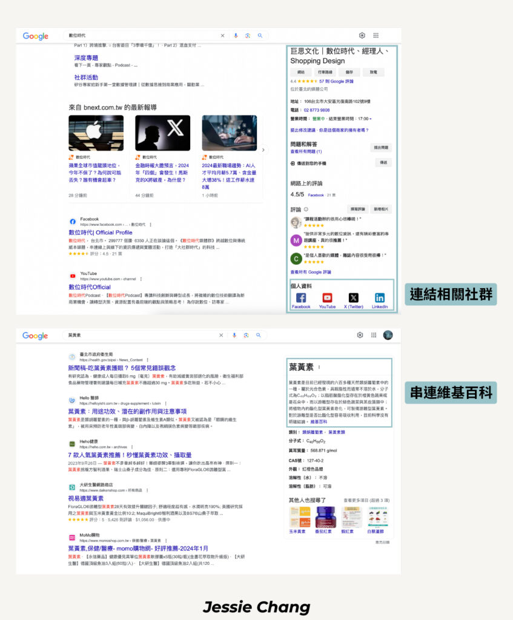Start voice search in the 葉黃素 search bar
This screenshot has width=513, height=620.
[x=234, y=335]
